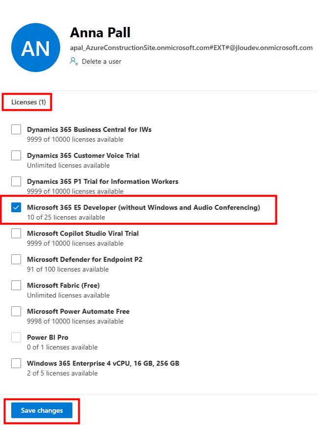Check the Microsoft Fabric (Free) box
The height and width of the screenshot is (425, 318).
[x=17, y=285]
